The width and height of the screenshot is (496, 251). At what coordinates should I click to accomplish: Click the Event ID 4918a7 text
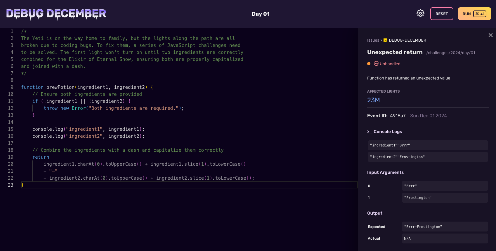[386, 116]
